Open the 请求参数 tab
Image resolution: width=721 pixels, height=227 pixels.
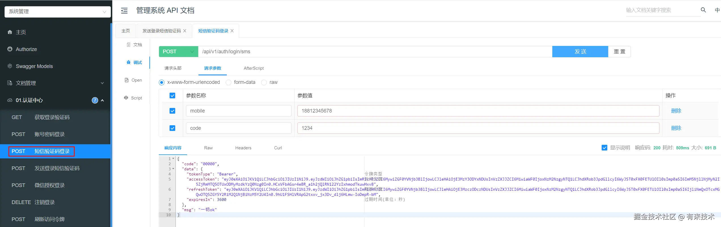click(213, 68)
